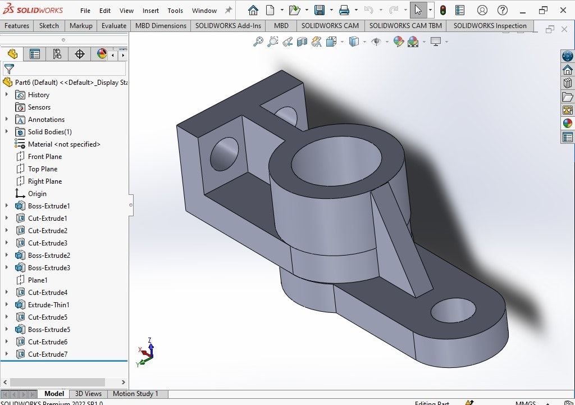
Task: Open Hide/Show Items eye icon
Action: pyautogui.click(x=376, y=42)
